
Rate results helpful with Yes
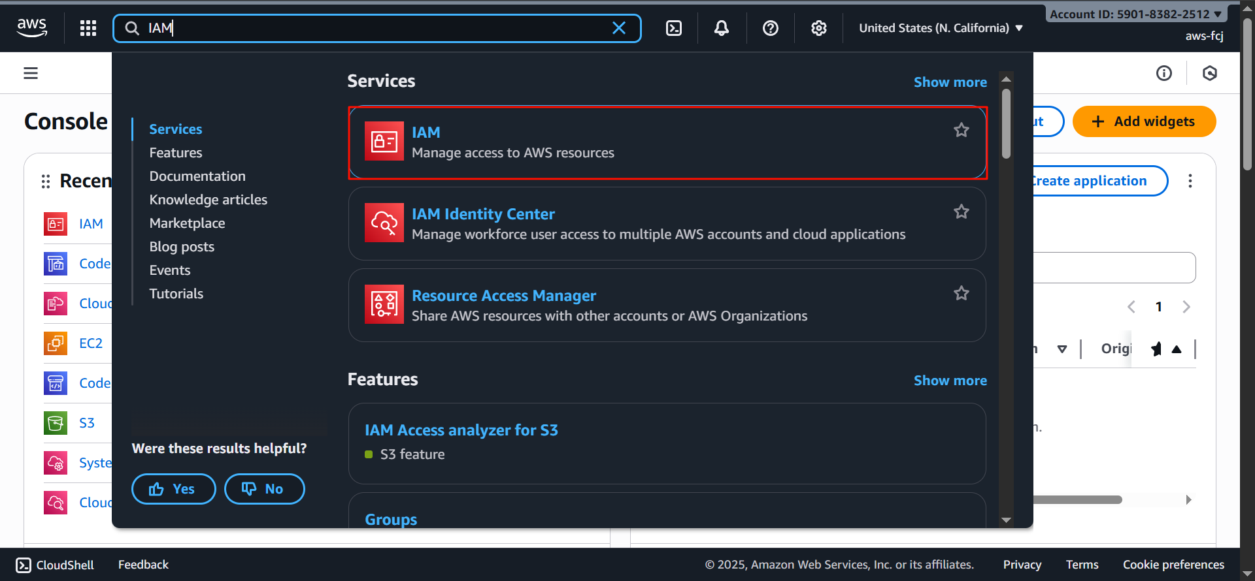point(174,489)
